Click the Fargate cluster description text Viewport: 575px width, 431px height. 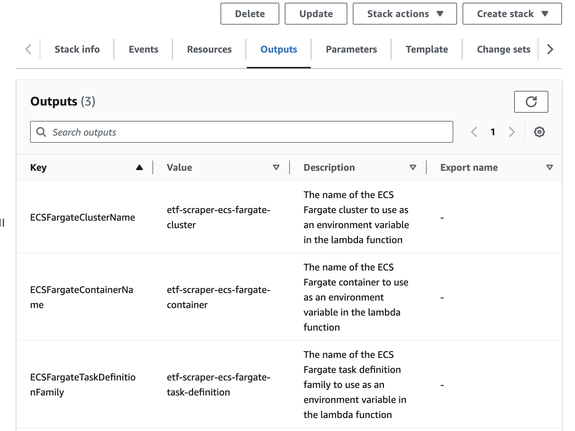(356, 217)
